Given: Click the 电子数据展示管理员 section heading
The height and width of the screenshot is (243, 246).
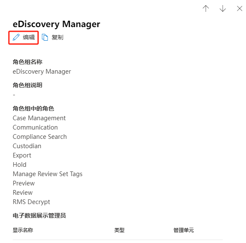Looking at the screenshot, I should pyautogui.click(x=39, y=215).
